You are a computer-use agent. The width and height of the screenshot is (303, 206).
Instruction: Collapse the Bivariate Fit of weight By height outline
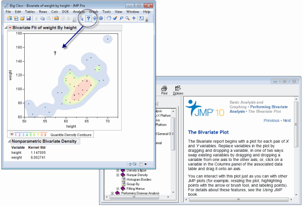(6, 28)
